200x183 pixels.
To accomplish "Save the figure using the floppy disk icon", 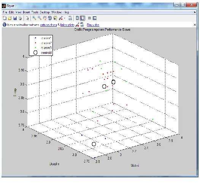I will click(x=15, y=18).
